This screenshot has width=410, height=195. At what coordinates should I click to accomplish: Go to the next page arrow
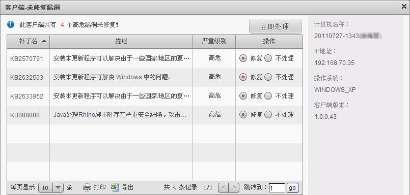tap(234, 188)
